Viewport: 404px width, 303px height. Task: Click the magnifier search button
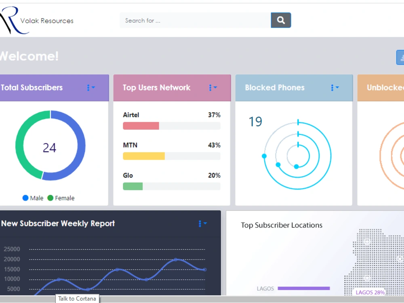click(x=281, y=20)
